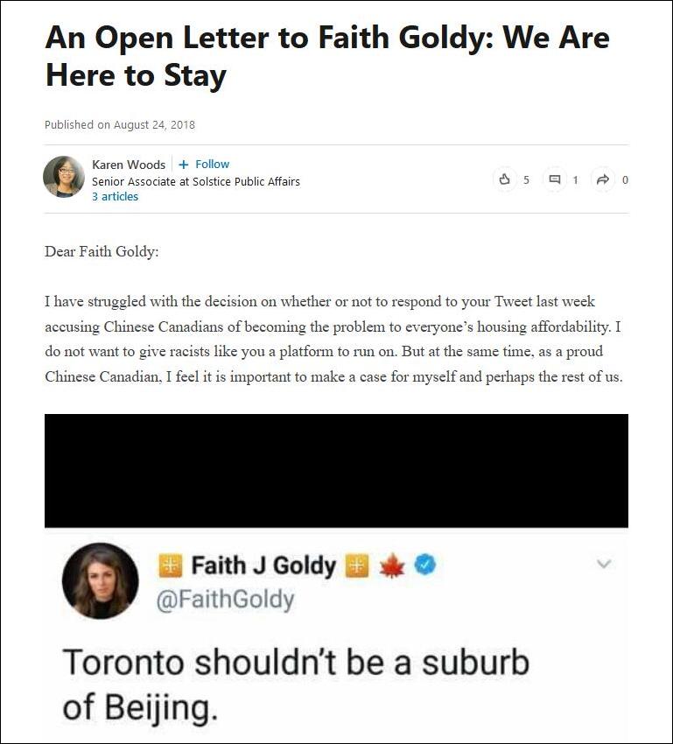Image resolution: width=673 pixels, height=744 pixels.
Task: Click the thumbs-up like icon
Action: pyautogui.click(x=505, y=179)
